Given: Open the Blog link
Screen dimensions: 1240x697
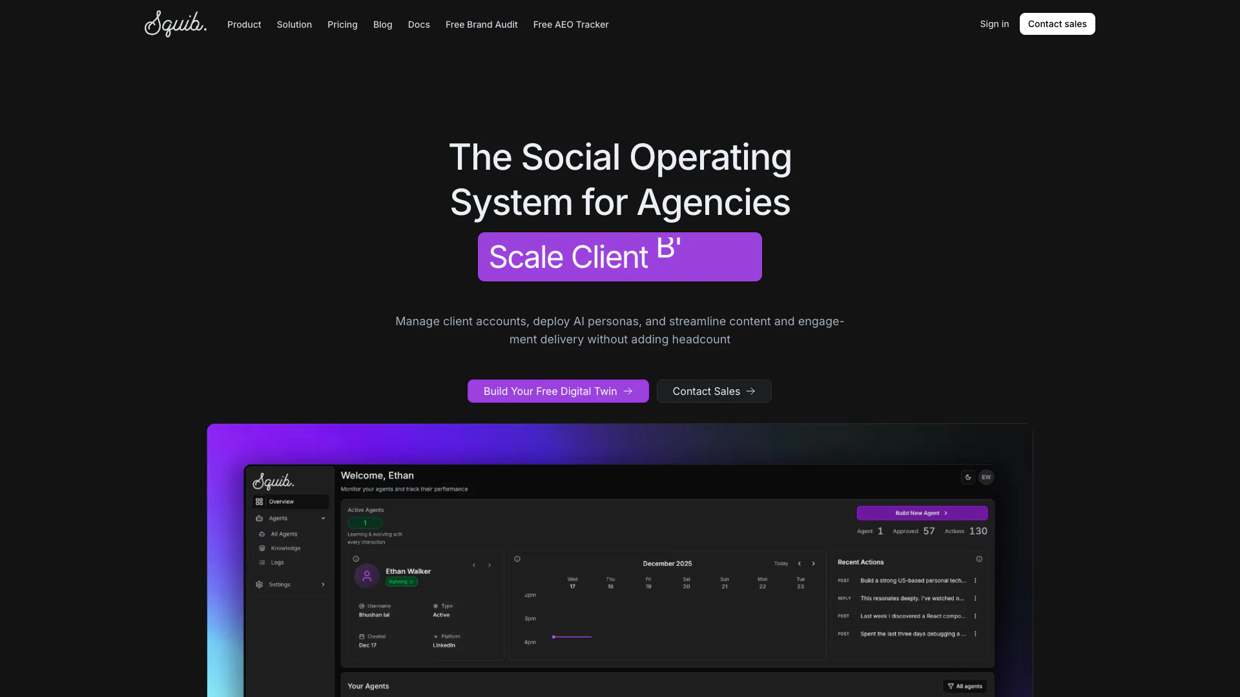Looking at the screenshot, I should [382, 25].
